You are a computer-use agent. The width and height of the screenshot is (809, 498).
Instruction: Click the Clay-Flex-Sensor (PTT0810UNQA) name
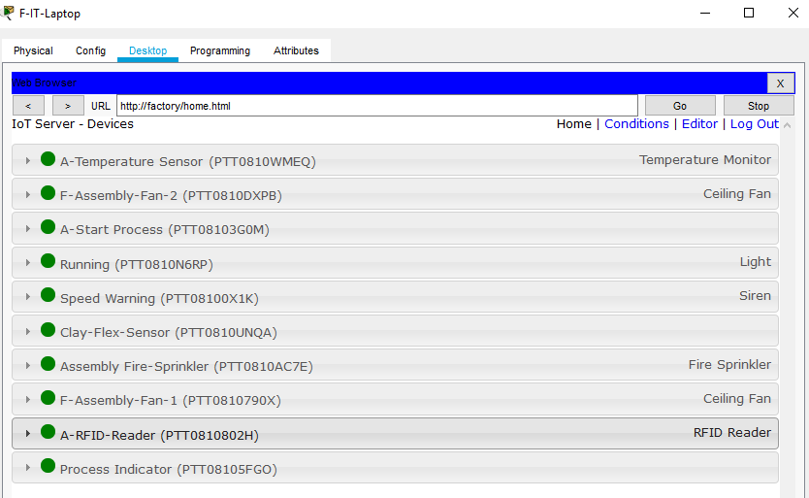click(x=169, y=333)
